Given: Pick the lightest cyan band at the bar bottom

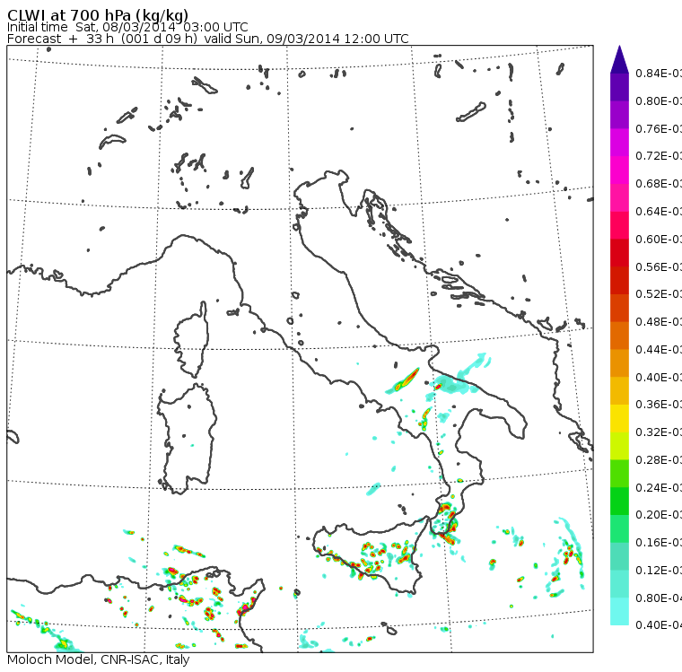Looking at the screenshot, I should [619, 612].
